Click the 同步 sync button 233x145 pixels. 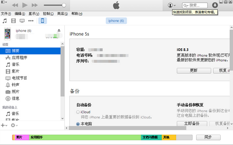point(208,137)
